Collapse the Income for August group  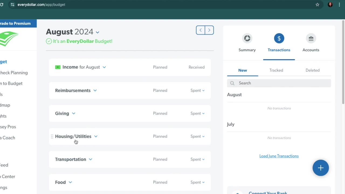104,67
